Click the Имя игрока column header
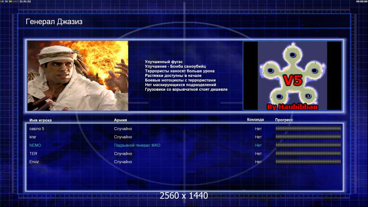 [40, 120]
